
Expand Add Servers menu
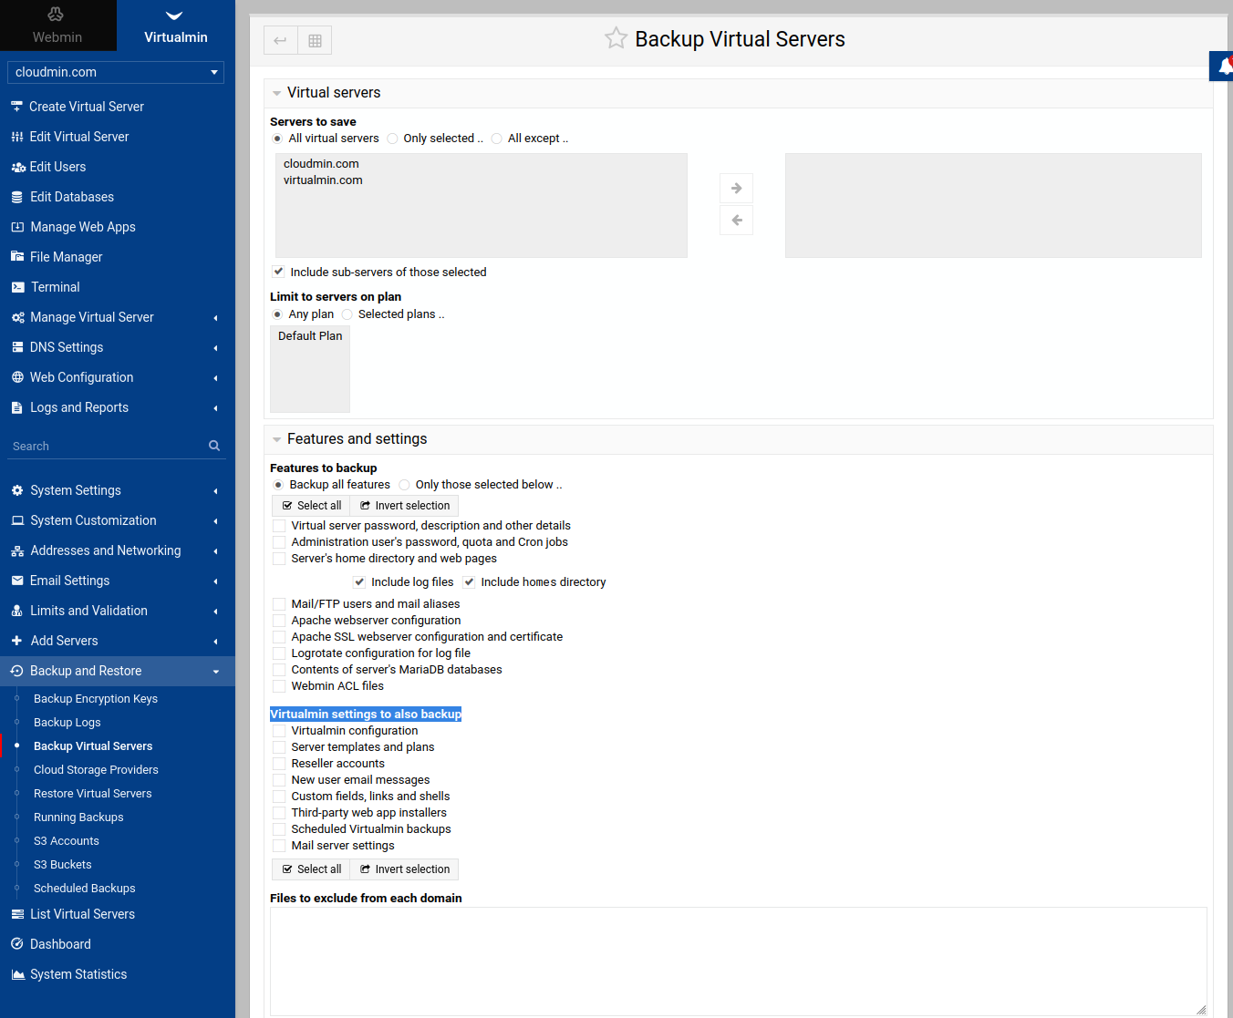[215, 641]
